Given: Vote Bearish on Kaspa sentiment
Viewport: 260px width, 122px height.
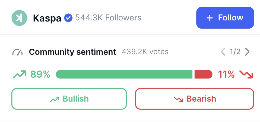Looking at the screenshot, I should click(194, 99).
